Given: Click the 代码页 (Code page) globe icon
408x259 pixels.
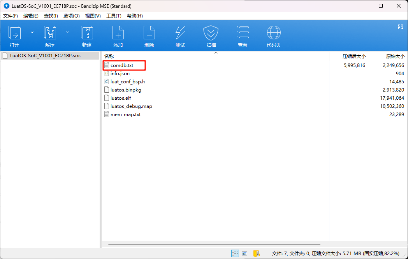Looking at the screenshot, I should [274, 33].
